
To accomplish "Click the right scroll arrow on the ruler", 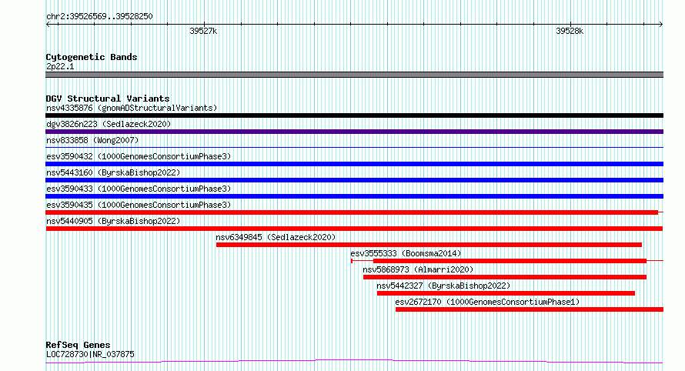I will (660, 25).
